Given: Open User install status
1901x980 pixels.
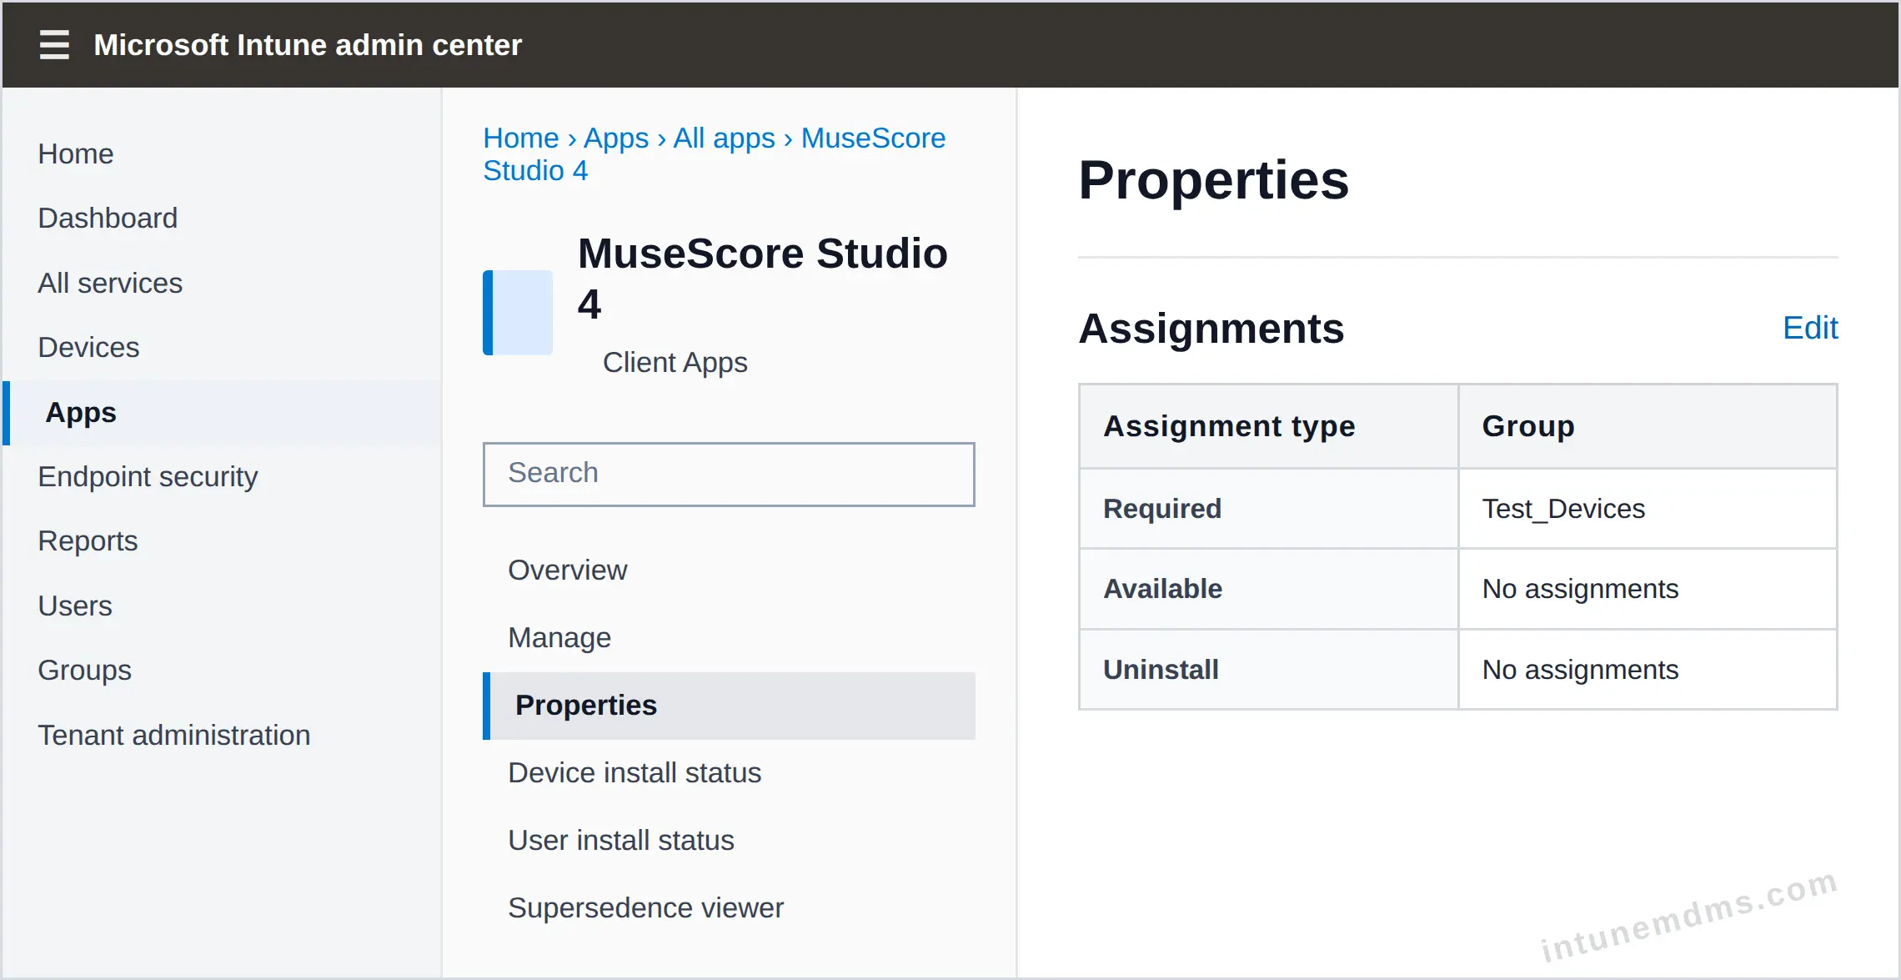Looking at the screenshot, I should click(x=621, y=840).
